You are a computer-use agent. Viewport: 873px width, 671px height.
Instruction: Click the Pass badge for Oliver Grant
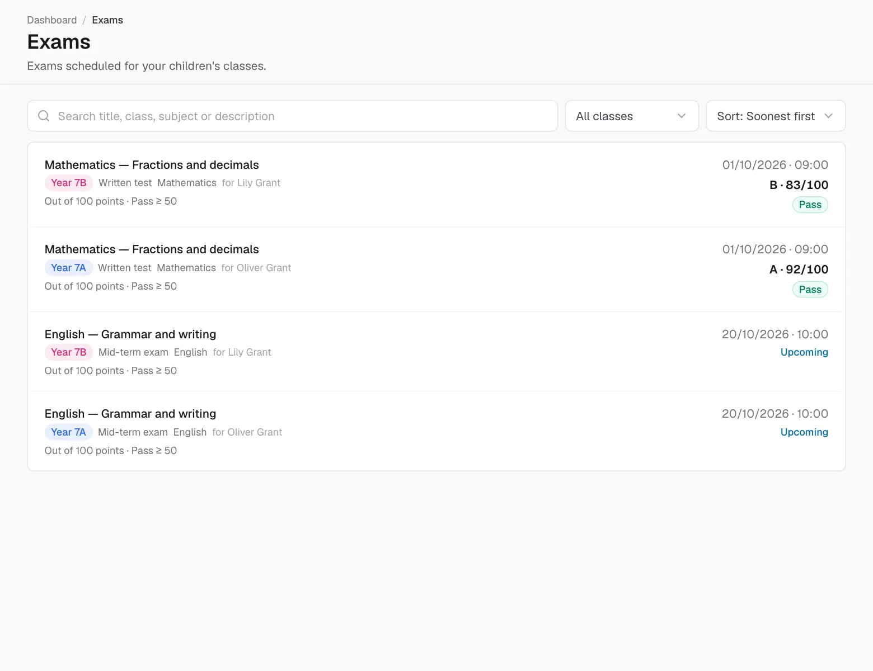coord(810,290)
